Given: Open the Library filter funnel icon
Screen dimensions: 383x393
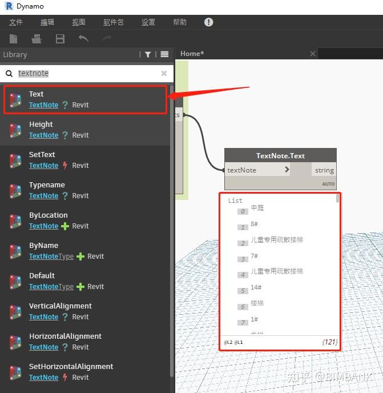Looking at the screenshot, I should (148, 54).
